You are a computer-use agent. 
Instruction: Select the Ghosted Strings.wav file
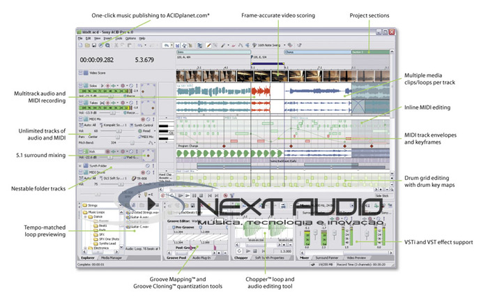pos(142,212)
